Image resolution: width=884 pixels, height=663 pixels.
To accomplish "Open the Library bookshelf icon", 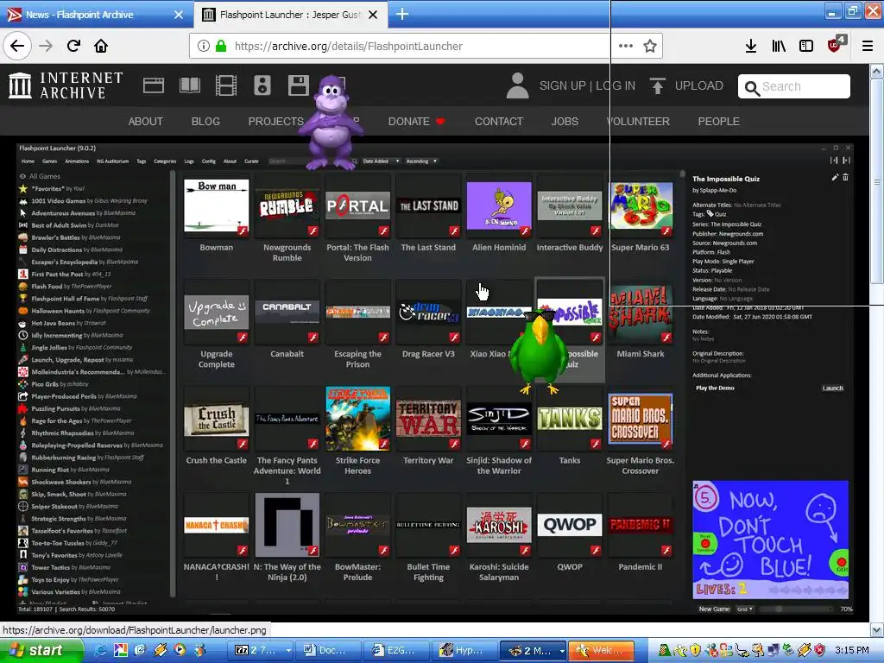I will pos(779,46).
